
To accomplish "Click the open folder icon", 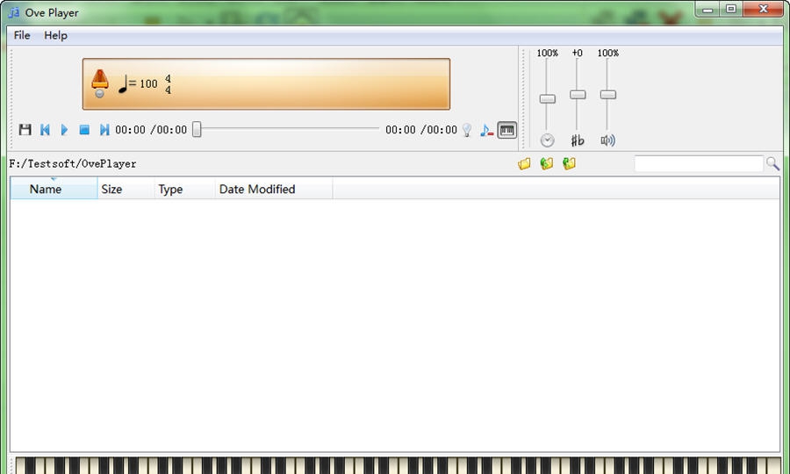I will coord(524,164).
